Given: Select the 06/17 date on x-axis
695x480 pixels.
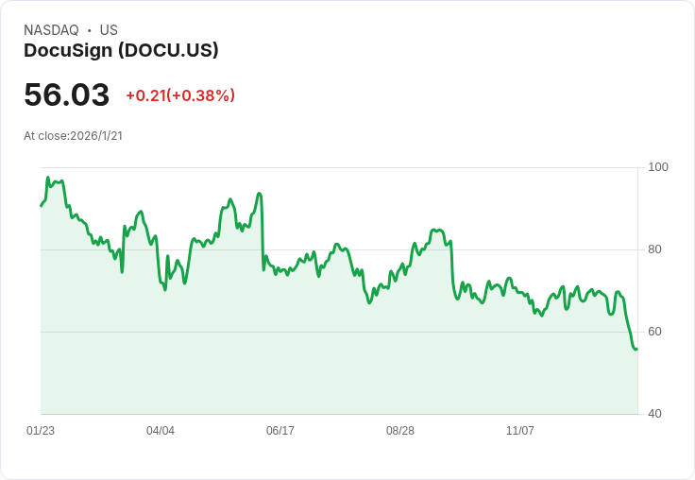Looking at the screenshot, I should tap(280, 431).
